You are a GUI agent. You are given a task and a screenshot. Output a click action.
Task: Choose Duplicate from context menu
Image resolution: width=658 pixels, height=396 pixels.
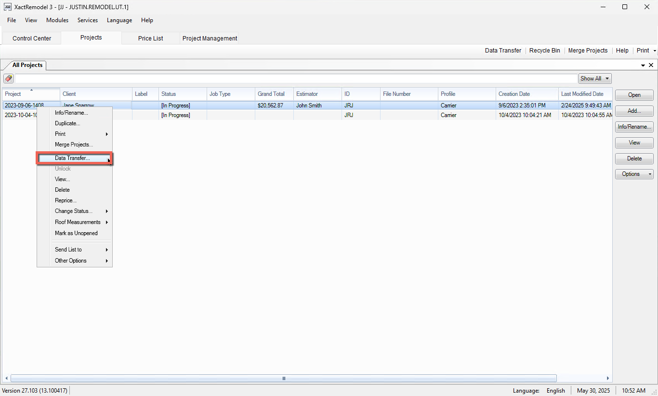[x=75, y=123]
